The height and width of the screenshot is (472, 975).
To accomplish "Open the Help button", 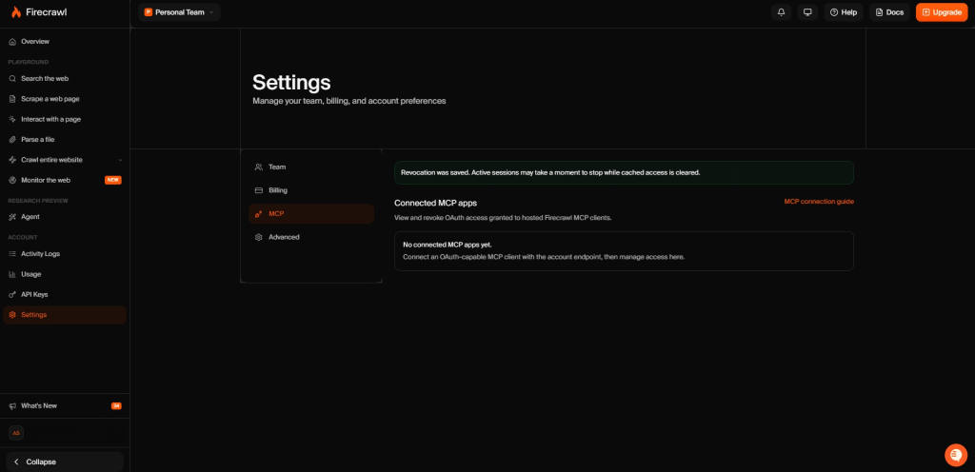I will 844,12.
